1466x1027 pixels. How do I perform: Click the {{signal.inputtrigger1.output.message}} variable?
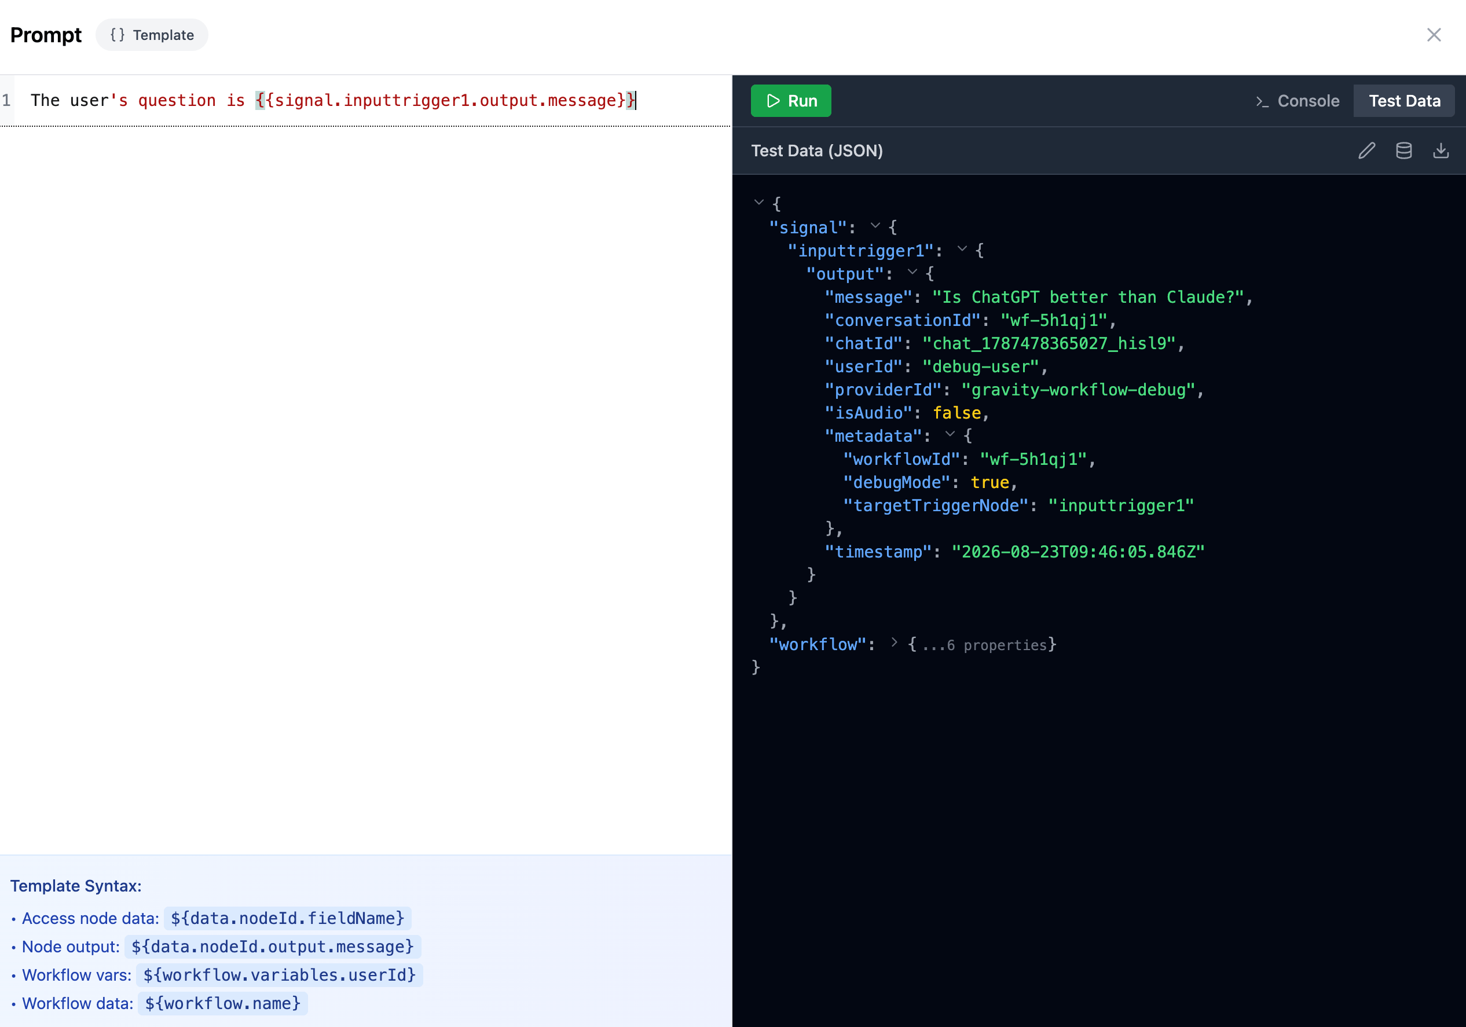(446, 100)
